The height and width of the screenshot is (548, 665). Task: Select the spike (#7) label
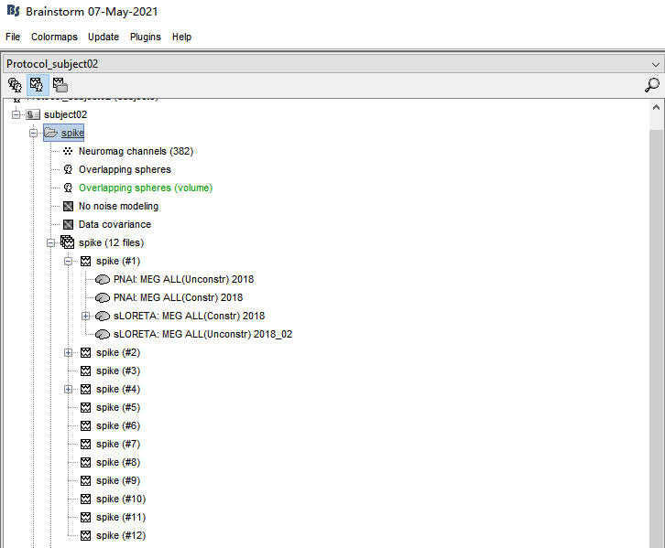(118, 444)
